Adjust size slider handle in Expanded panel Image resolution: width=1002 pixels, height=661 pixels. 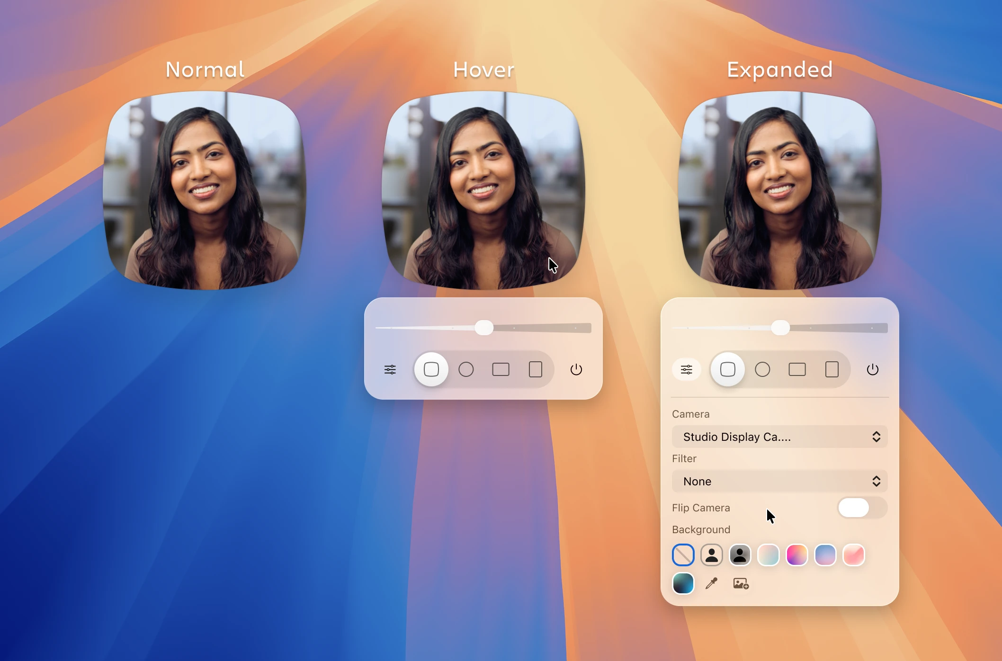(x=780, y=328)
